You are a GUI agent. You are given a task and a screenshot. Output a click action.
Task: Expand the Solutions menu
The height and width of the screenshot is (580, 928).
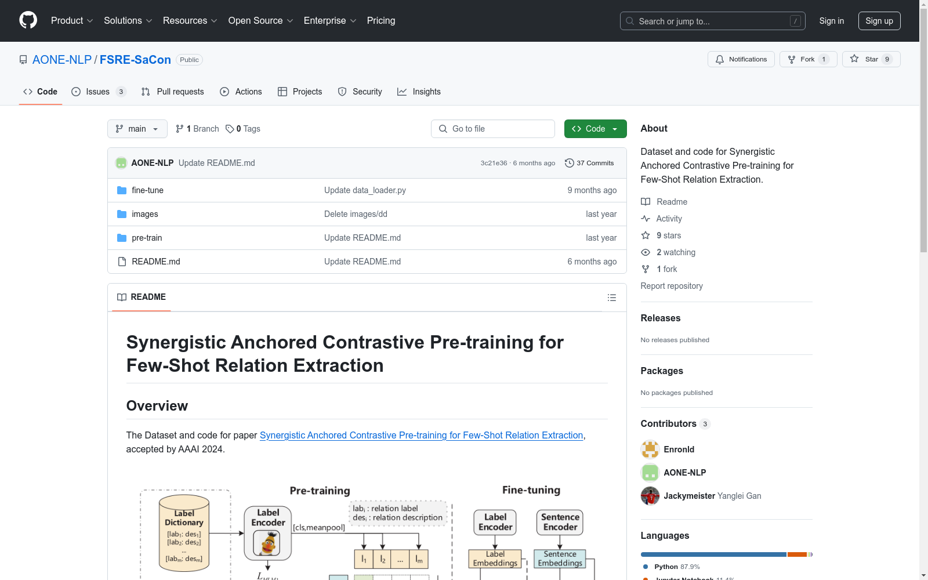[128, 20]
